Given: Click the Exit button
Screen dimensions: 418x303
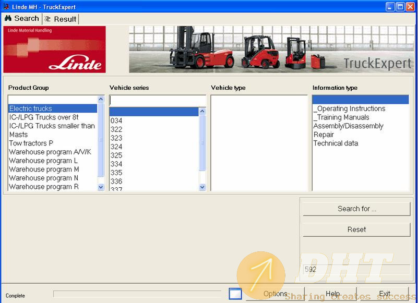Looking at the screenshot, I should pyautogui.click(x=385, y=294).
